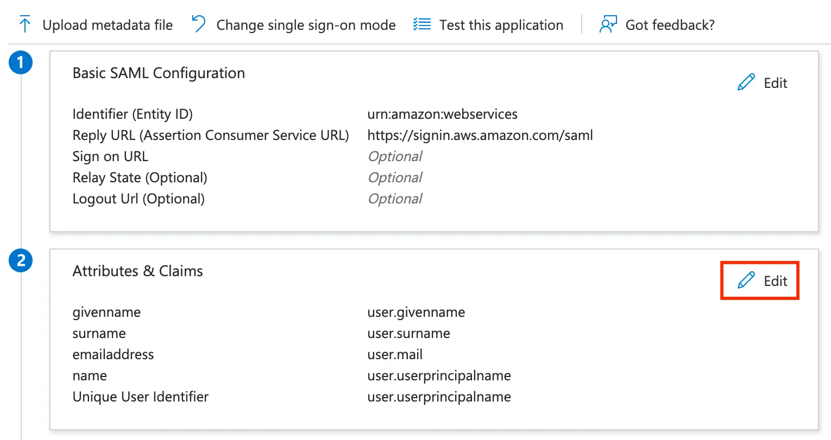Click the Sign on URL Optional value
Screen dimensions: 831x440
pyautogui.click(x=395, y=156)
